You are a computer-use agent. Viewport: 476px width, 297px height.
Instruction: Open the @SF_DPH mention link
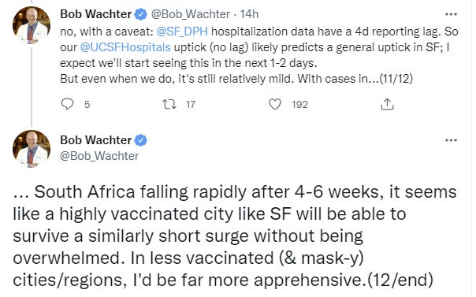click(x=182, y=32)
